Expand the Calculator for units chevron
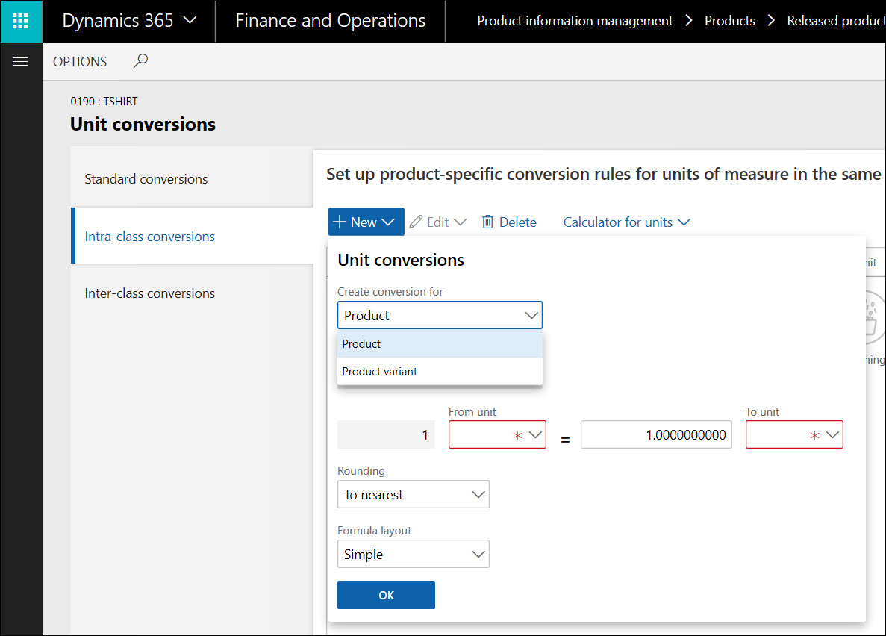Viewport: 886px width, 636px height. pyautogui.click(x=684, y=222)
